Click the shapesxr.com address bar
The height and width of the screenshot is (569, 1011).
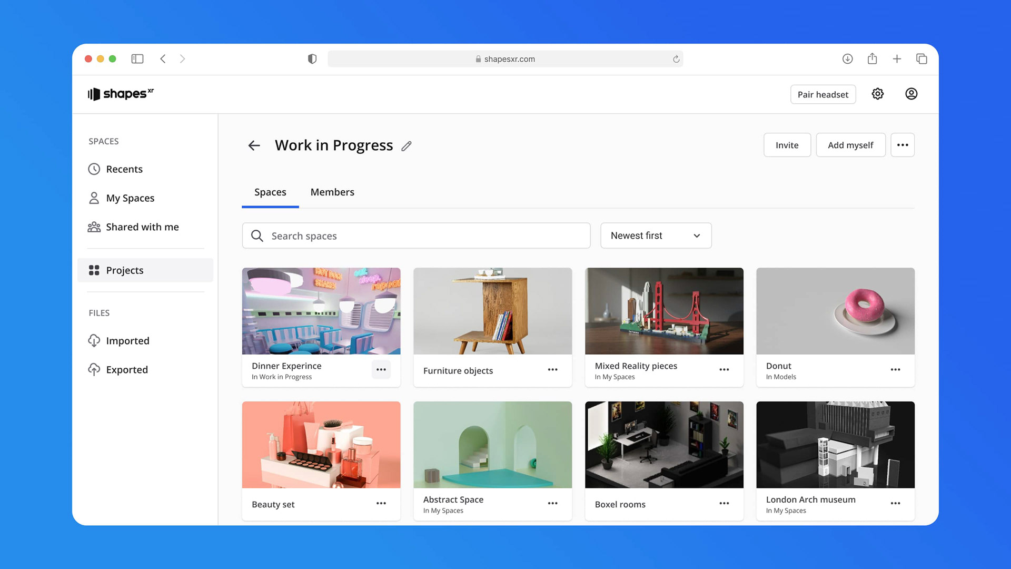pyautogui.click(x=505, y=59)
